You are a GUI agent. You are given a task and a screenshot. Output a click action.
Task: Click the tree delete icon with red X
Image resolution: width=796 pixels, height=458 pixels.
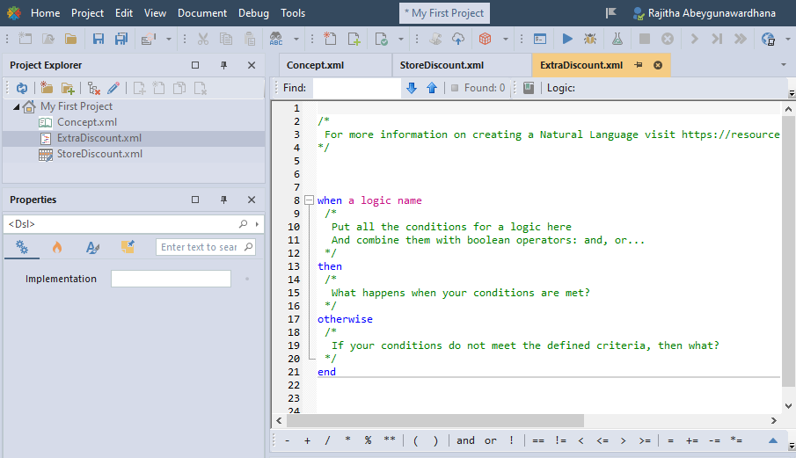click(x=93, y=88)
